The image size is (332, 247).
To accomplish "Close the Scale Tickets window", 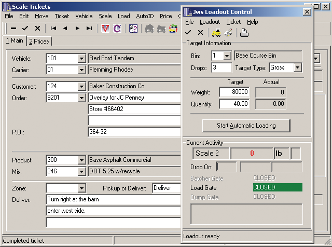I will click(x=326, y=7).
